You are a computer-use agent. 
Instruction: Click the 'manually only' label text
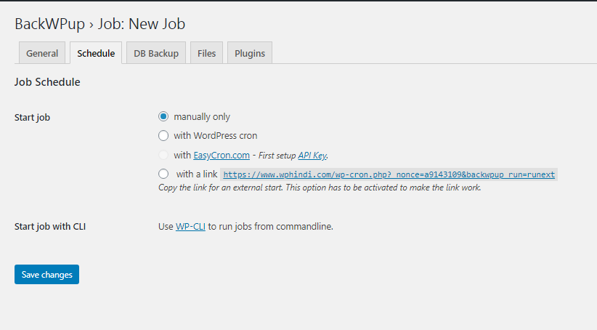pyautogui.click(x=202, y=116)
